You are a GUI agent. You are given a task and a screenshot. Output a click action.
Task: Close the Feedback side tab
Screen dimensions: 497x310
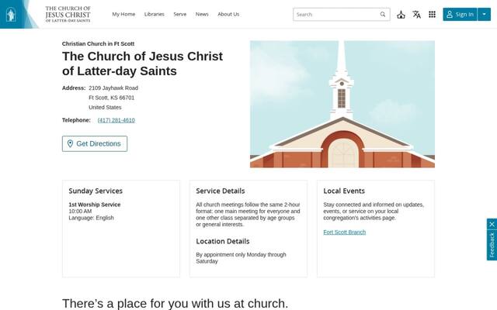(492, 224)
